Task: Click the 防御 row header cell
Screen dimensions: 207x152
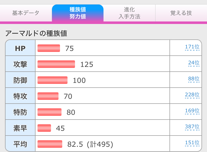Action: coord(20,80)
